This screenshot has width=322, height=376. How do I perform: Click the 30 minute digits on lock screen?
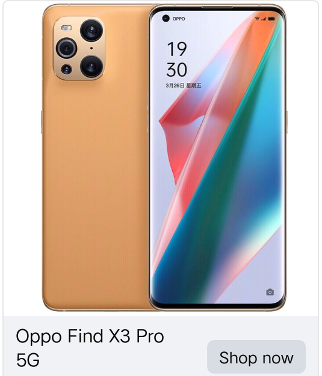coord(177,70)
